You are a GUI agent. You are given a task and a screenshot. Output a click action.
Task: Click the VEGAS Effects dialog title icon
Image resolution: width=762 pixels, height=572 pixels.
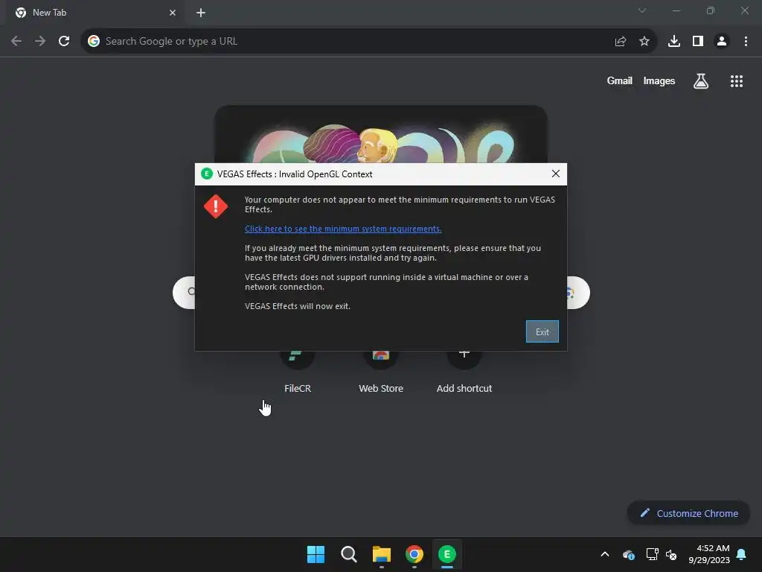(x=207, y=174)
